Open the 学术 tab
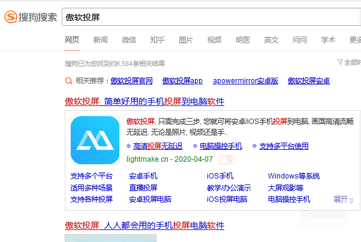Viewport: 361px width, 242px height. tap(328, 40)
